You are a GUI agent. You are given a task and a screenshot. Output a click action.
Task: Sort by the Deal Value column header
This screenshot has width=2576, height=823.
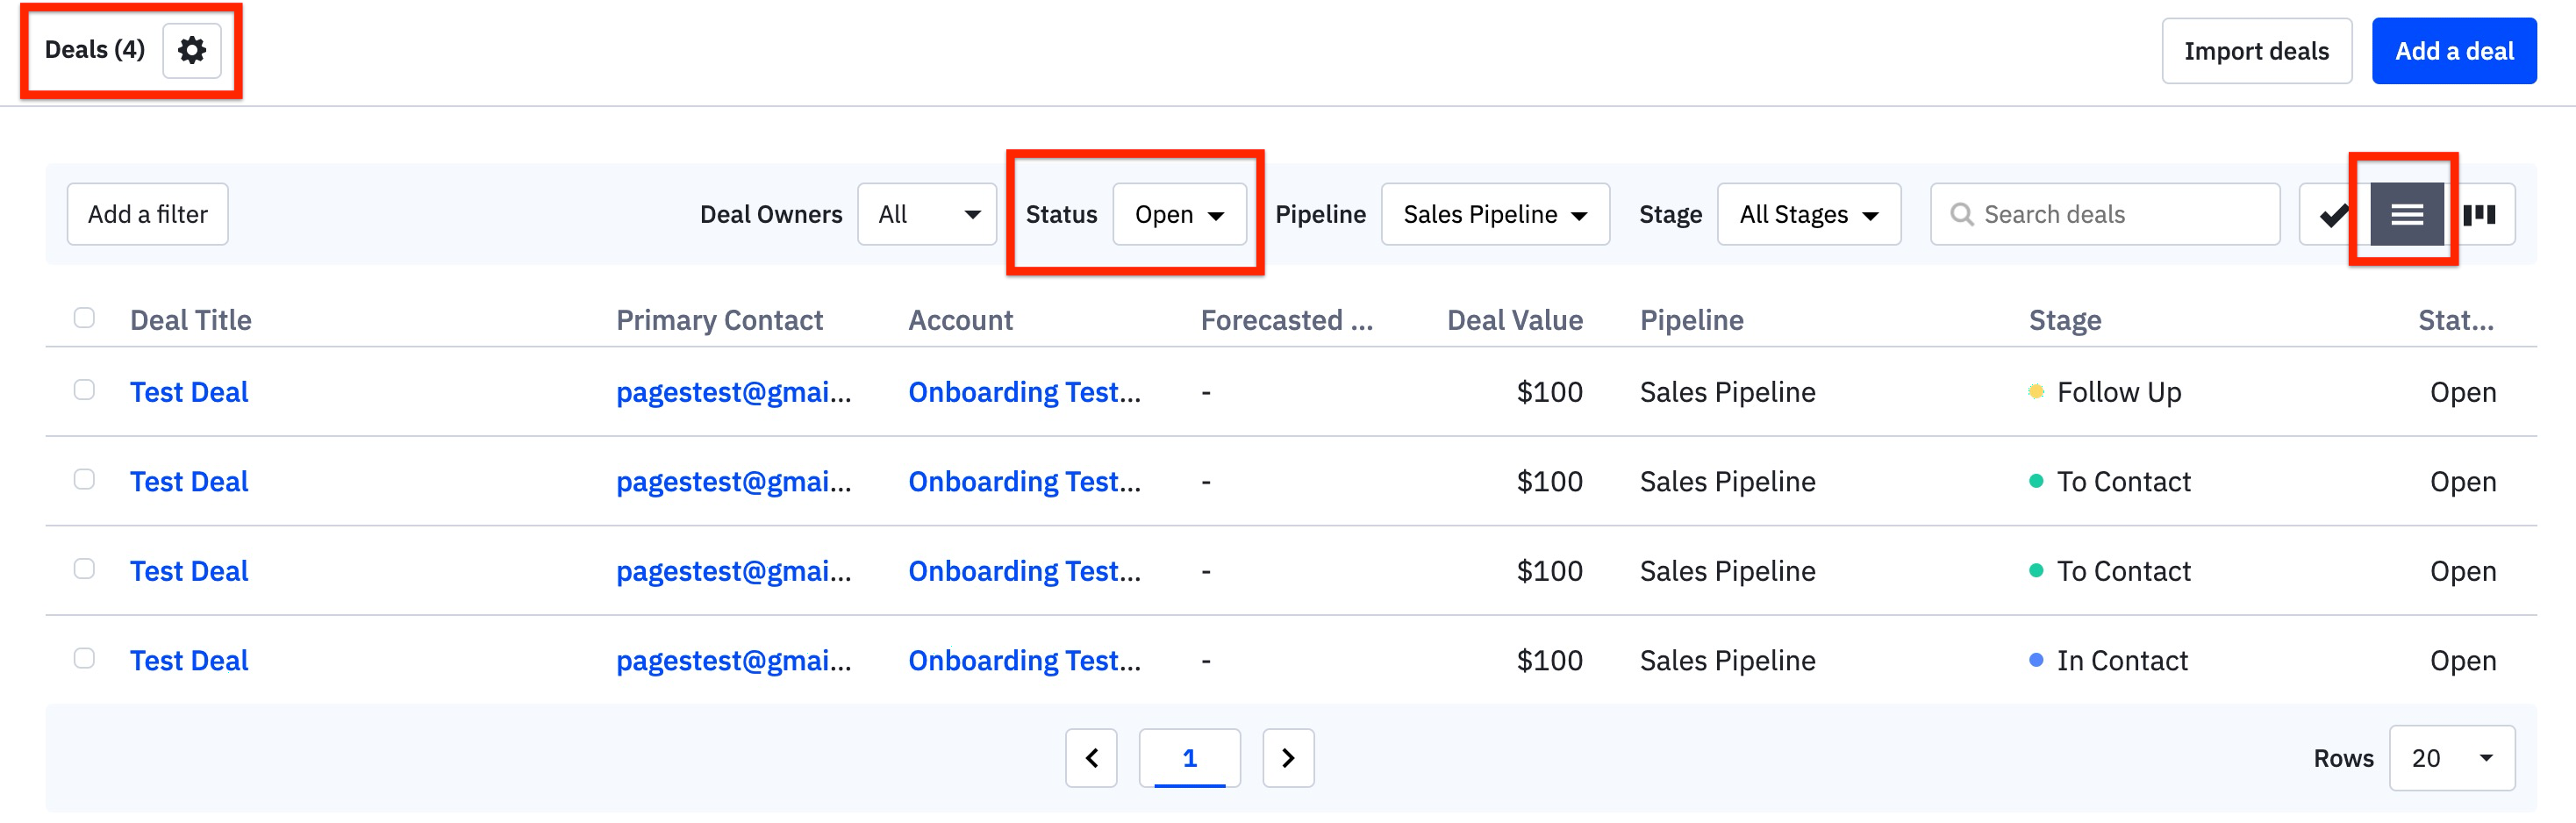coord(1515,320)
